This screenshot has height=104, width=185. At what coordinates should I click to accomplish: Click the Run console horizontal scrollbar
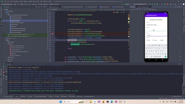point(42,94)
